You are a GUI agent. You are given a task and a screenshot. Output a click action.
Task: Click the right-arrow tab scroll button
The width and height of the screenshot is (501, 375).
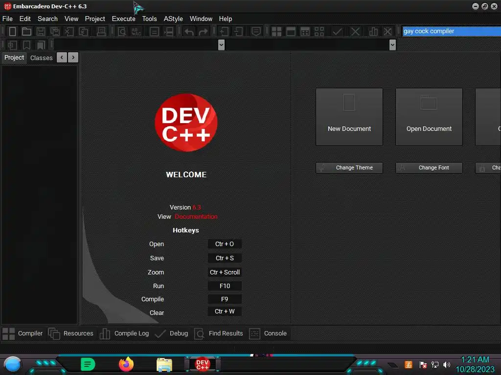pyautogui.click(x=73, y=58)
